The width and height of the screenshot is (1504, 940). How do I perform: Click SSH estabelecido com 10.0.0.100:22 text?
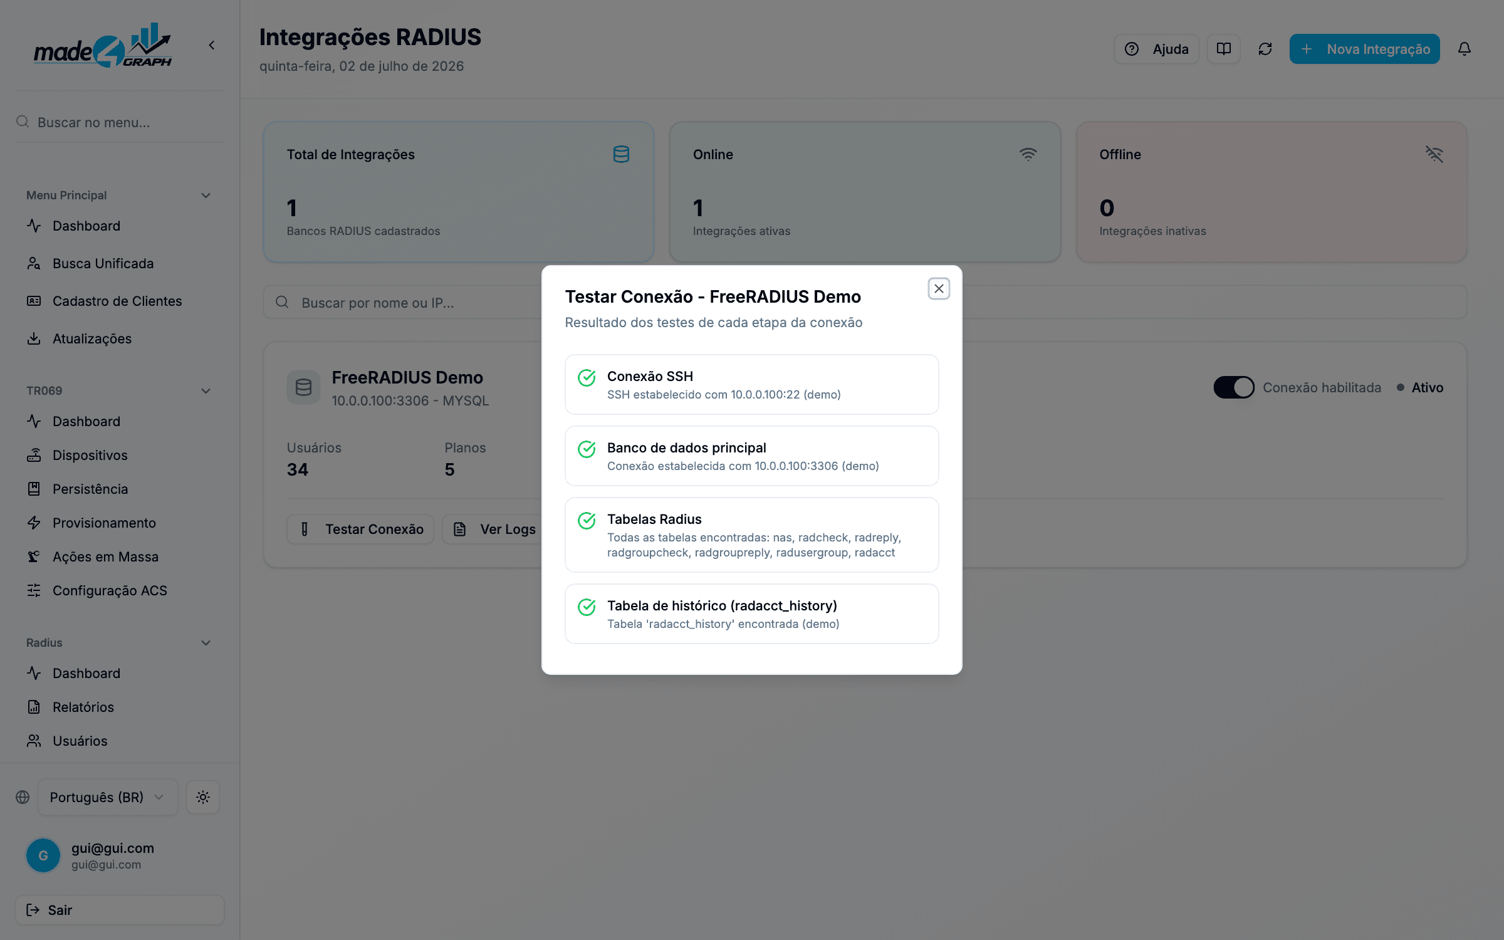click(x=724, y=394)
